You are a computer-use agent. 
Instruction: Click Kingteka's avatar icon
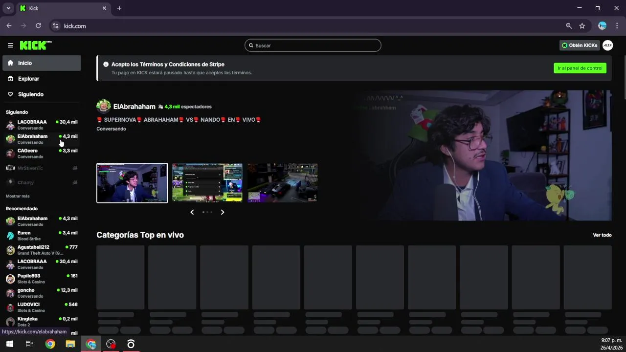[10, 322]
